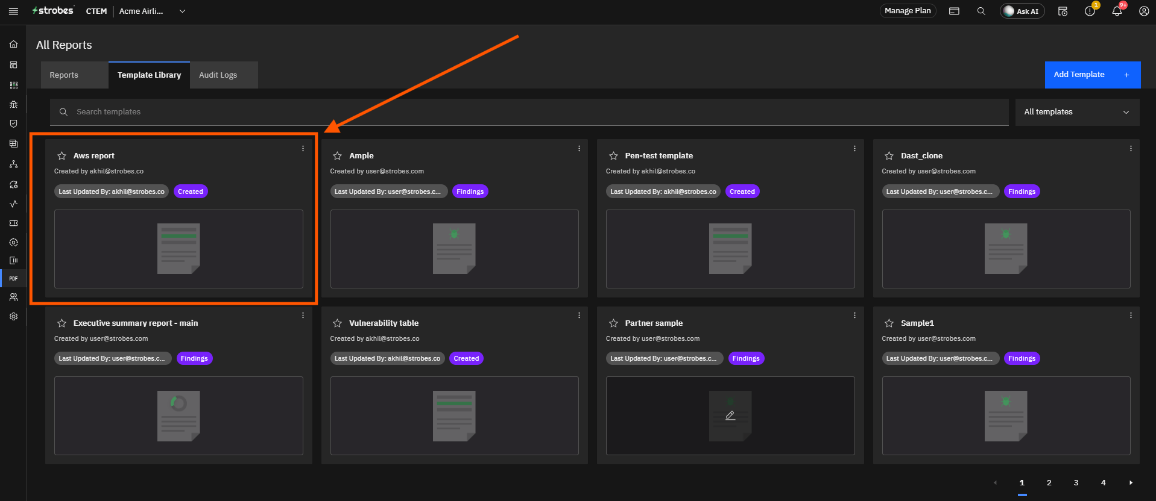
Task: Go to the Home sidebar icon
Action: [x=13, y=44]
